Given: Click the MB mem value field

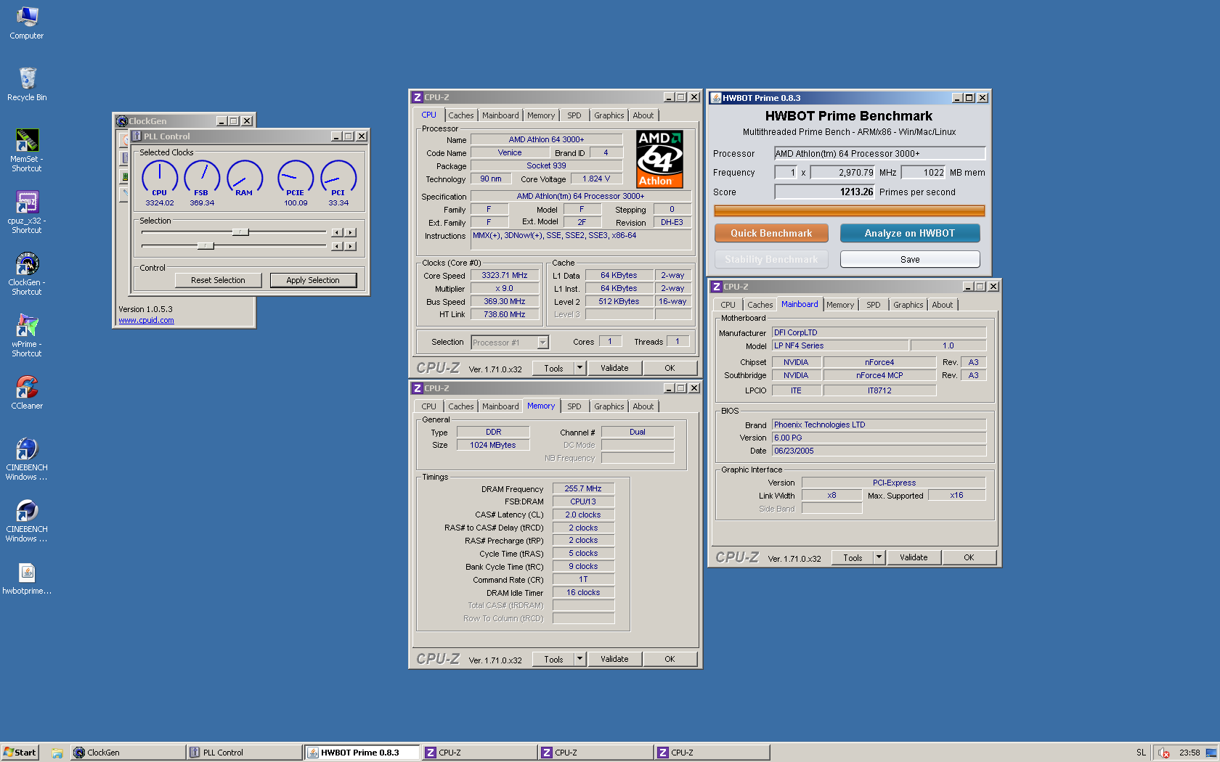Looking at the screenshot, I should pos(924,173).
